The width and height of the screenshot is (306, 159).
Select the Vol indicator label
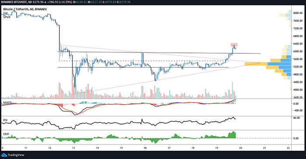coord(5,13)
